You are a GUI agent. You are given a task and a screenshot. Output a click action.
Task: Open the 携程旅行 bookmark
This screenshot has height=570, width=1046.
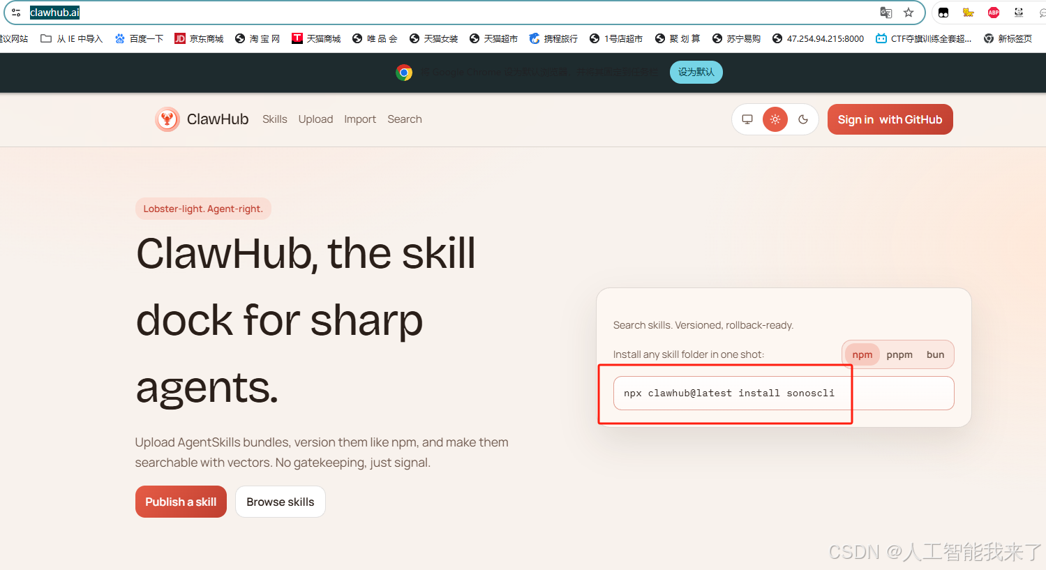click(x=553, y=38)
